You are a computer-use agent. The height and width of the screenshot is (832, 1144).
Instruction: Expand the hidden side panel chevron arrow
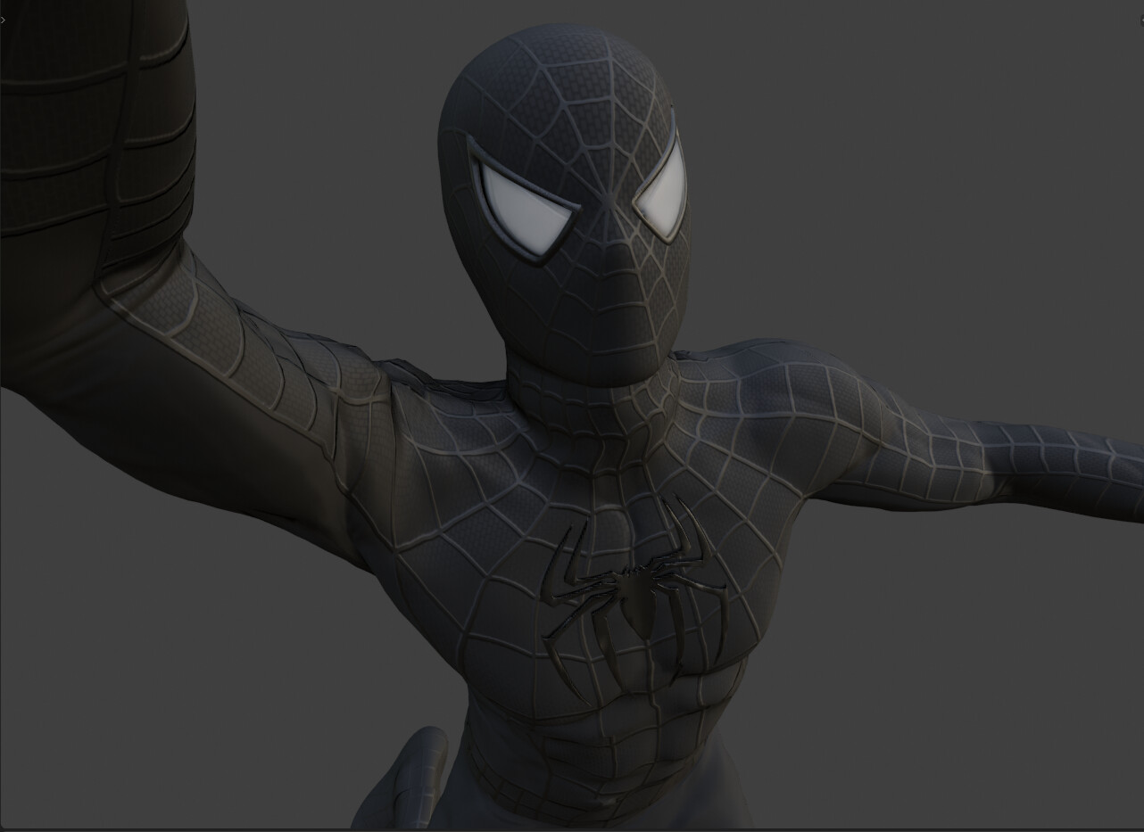tap(3, 20)
